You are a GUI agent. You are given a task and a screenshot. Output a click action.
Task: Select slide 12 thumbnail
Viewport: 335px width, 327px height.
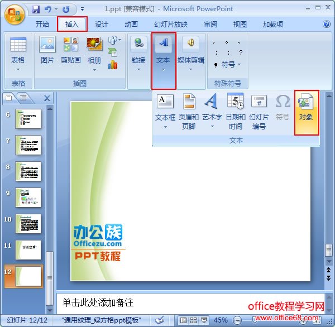tap(28, 276)
